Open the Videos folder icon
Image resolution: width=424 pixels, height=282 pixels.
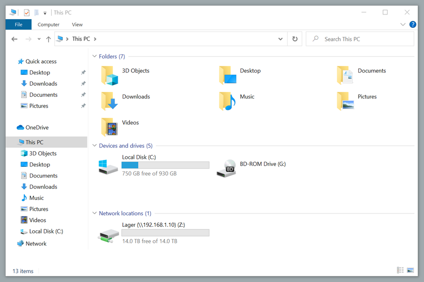click(110, 127)
